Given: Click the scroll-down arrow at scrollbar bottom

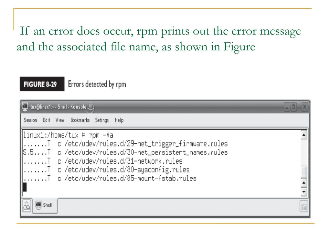Looking at the screenshot, I should coord(304,192).
